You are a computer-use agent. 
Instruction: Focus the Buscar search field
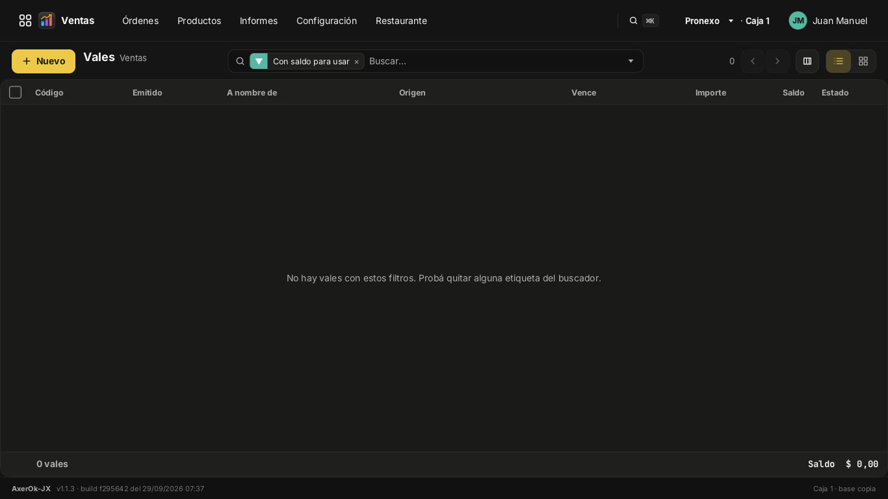(494, 61)
